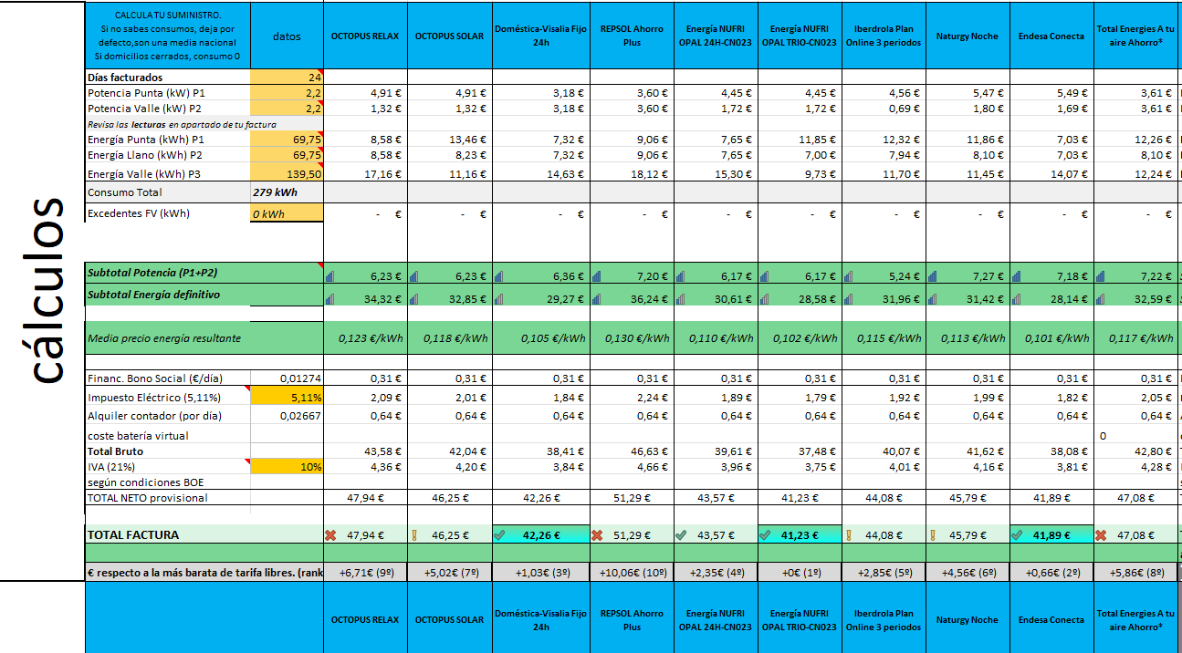Click the 17,16 € Energía Valle cell
The image size is (1182, 653).
(365, 173)
